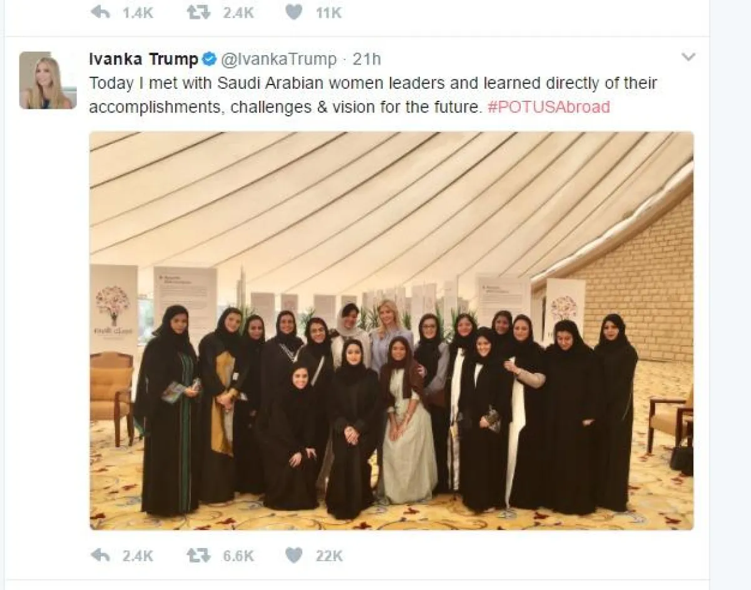751x590 pixels.
Task: Click the reply arrow icon beside 1.4K
Action: tap(100, 12)
